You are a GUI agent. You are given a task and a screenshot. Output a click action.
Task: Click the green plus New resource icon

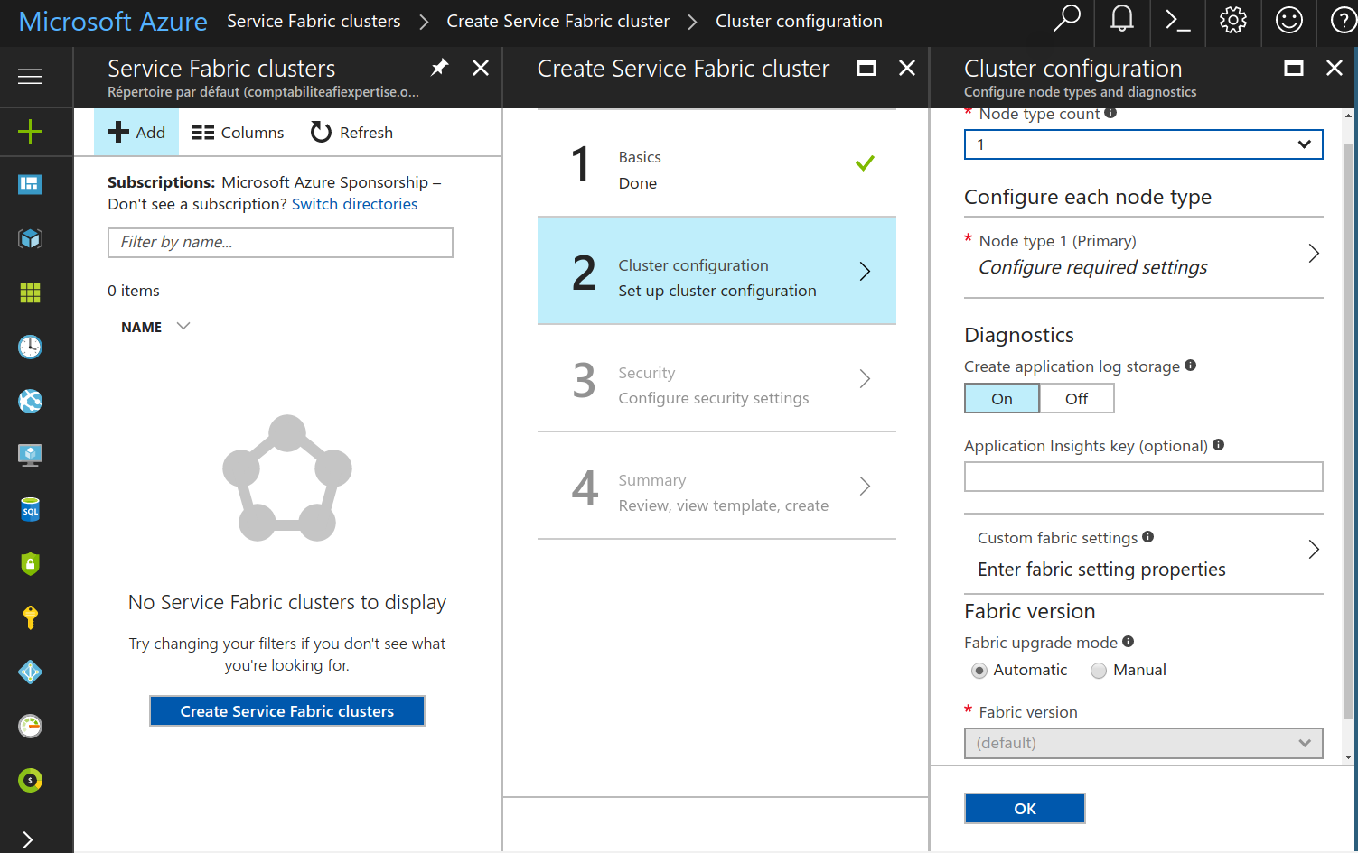30,132
